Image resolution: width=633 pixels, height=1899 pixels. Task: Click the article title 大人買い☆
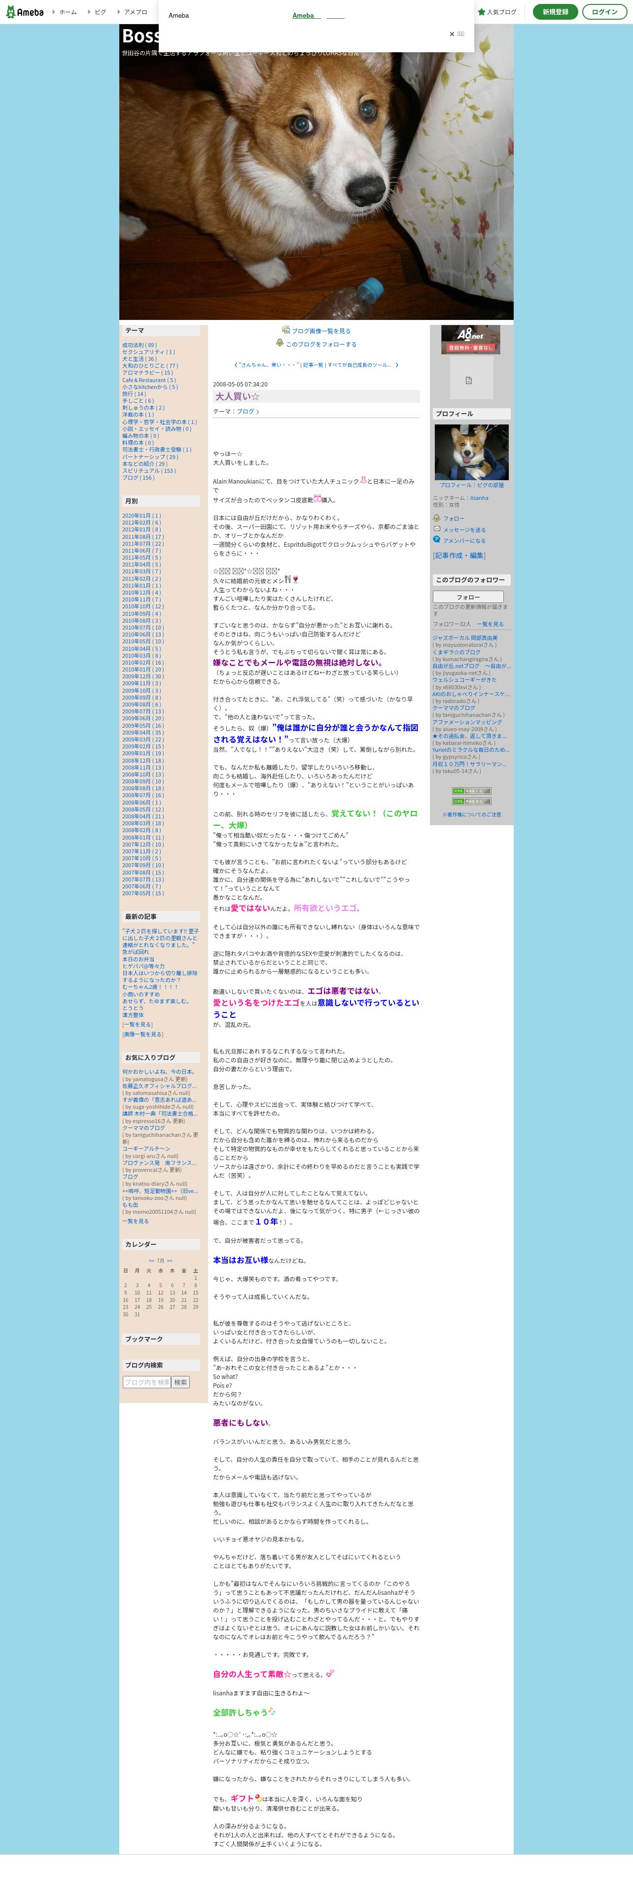click(237, 396)
